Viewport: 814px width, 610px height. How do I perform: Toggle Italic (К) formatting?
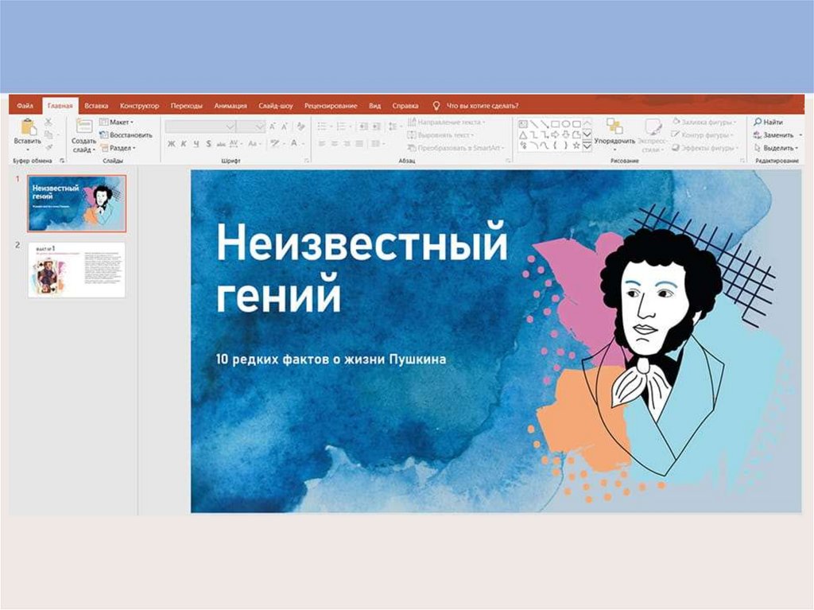[184, 144]
